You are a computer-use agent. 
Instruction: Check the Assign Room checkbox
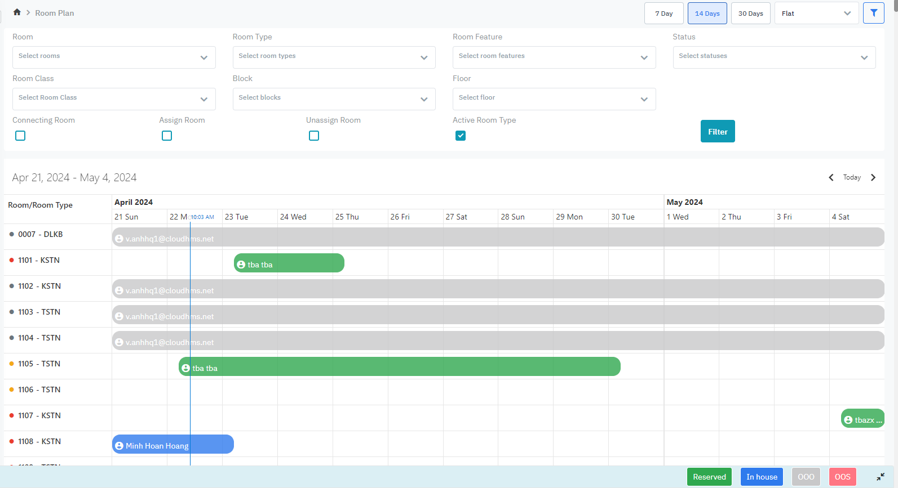(x=167, y=136)
